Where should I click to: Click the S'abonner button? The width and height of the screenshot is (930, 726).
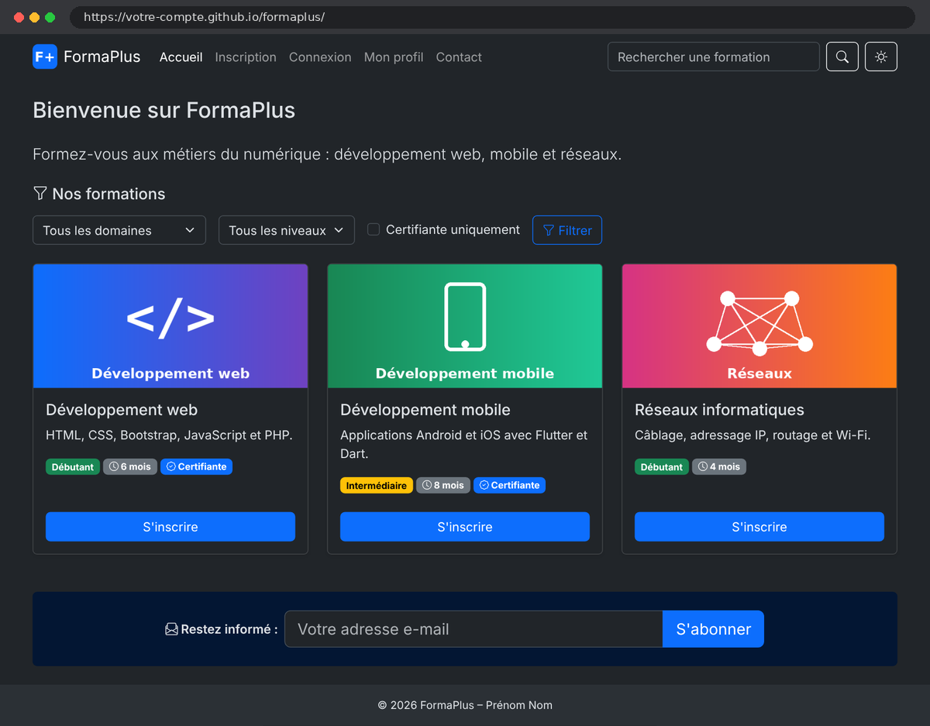point(713,629)
